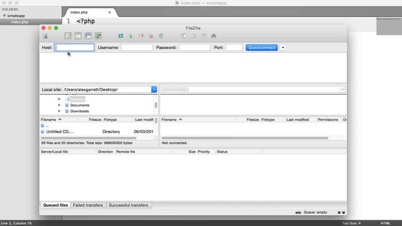
Task: Select the Downloads folder in local tree
Action: 80,111
